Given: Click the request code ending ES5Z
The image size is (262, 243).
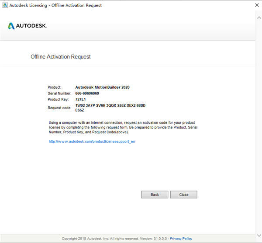Looking at the screenshot, I should (80, 111).
